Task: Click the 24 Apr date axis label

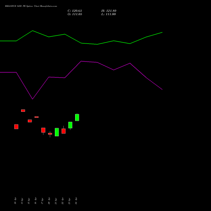Action: (76, 201)
